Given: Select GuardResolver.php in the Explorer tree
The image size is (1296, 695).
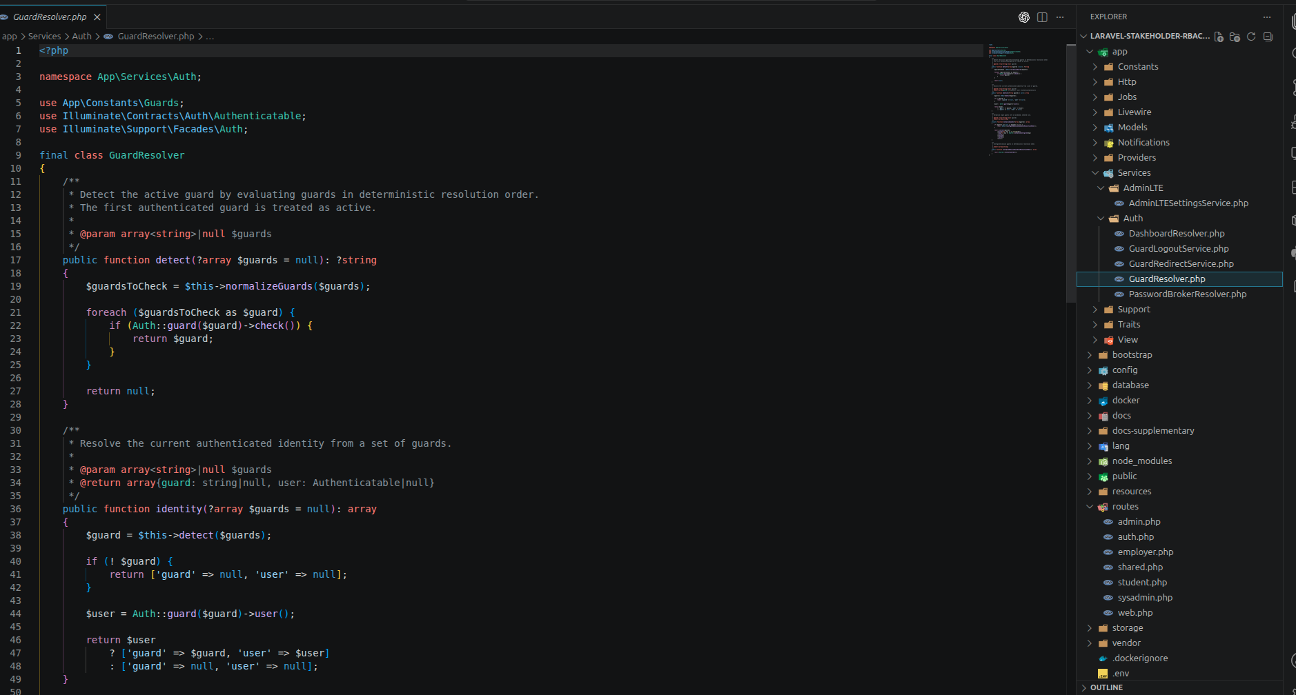Looking at the screenshot, I should click(1179, 279).
